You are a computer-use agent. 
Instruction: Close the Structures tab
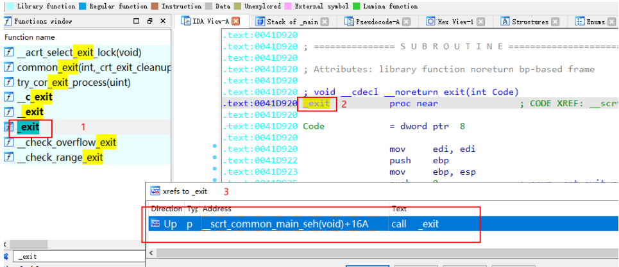pyautogui.click(x=555, y=22)
